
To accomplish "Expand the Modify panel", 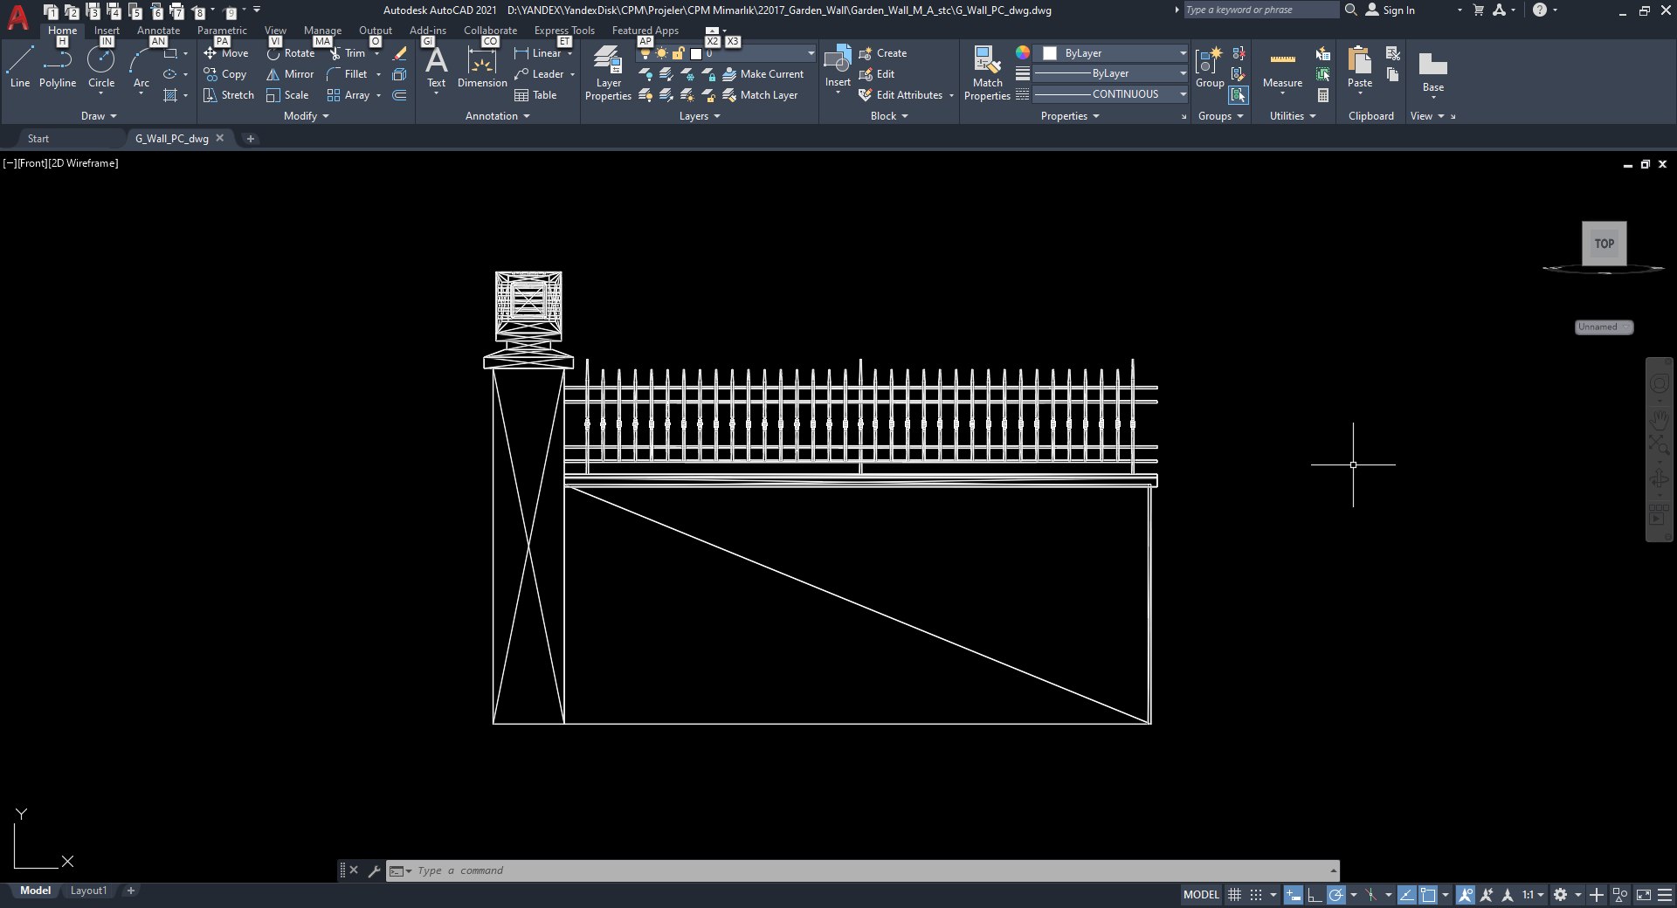I will (306, 116).
